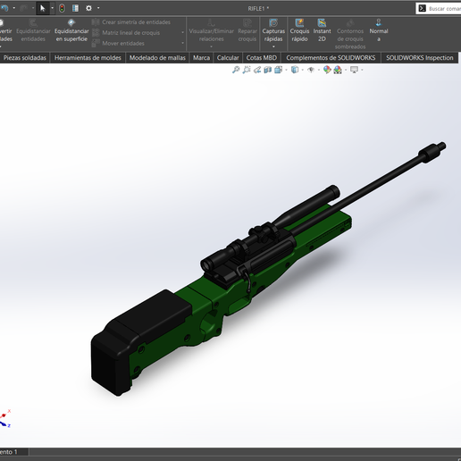
Task: Toggle Instant 2D
Action: [322, 30]
